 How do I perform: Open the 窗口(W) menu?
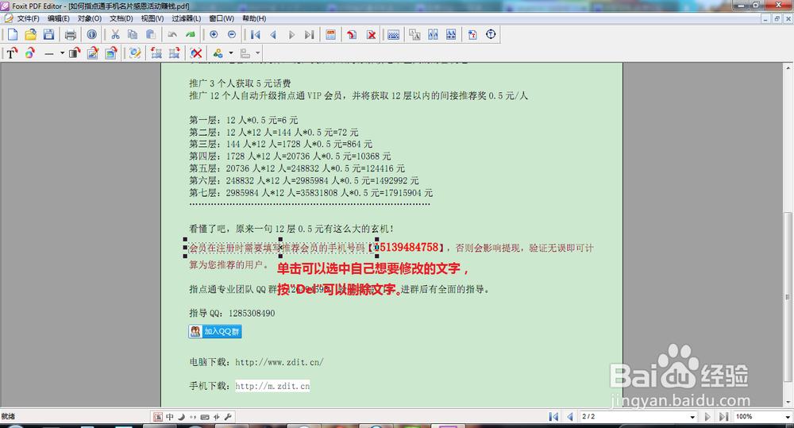coord(222,18)
